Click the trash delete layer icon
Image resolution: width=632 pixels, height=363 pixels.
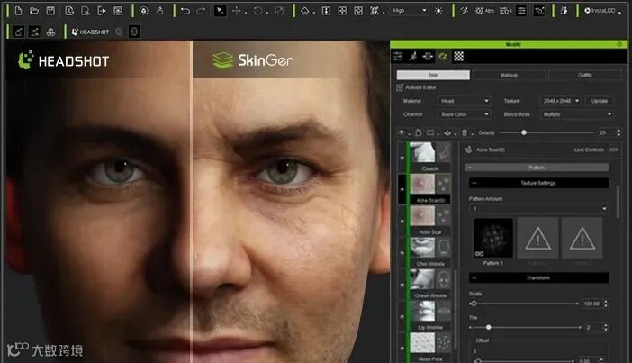pyautogui.click(x=465, y=132)
